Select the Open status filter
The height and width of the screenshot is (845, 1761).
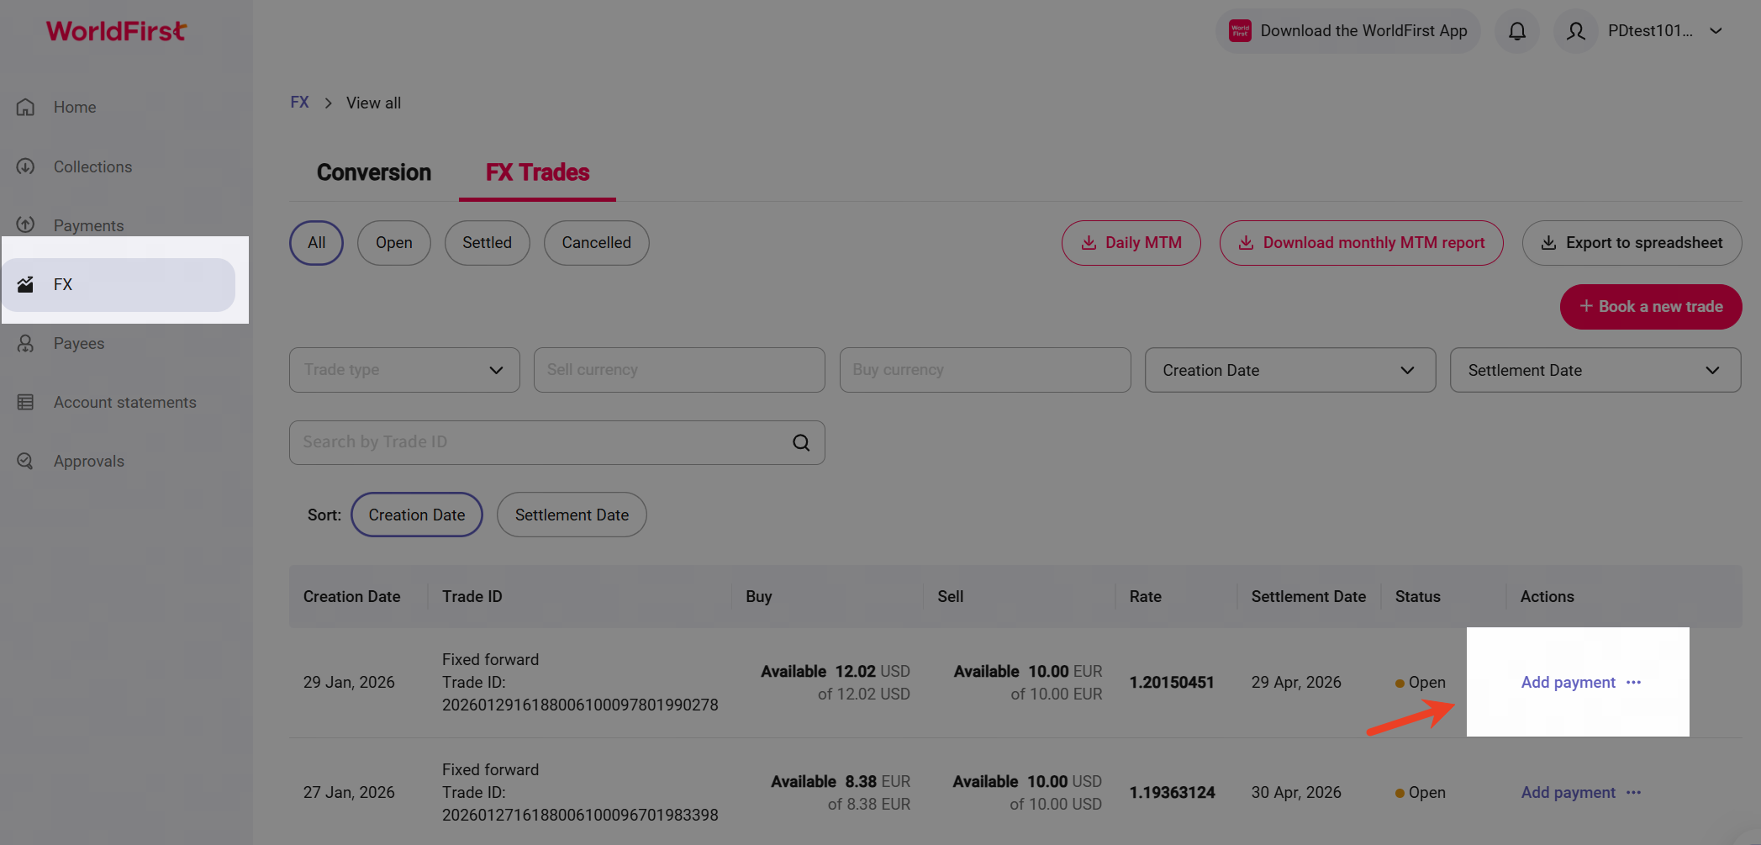393,243
